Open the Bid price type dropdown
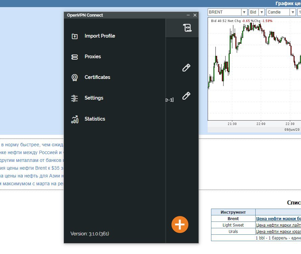301x254 pixels. 261,12
